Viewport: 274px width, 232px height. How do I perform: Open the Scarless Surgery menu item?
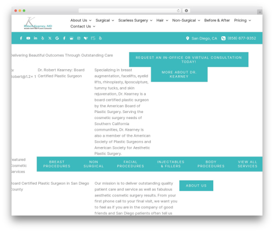(x=133, y=20)
